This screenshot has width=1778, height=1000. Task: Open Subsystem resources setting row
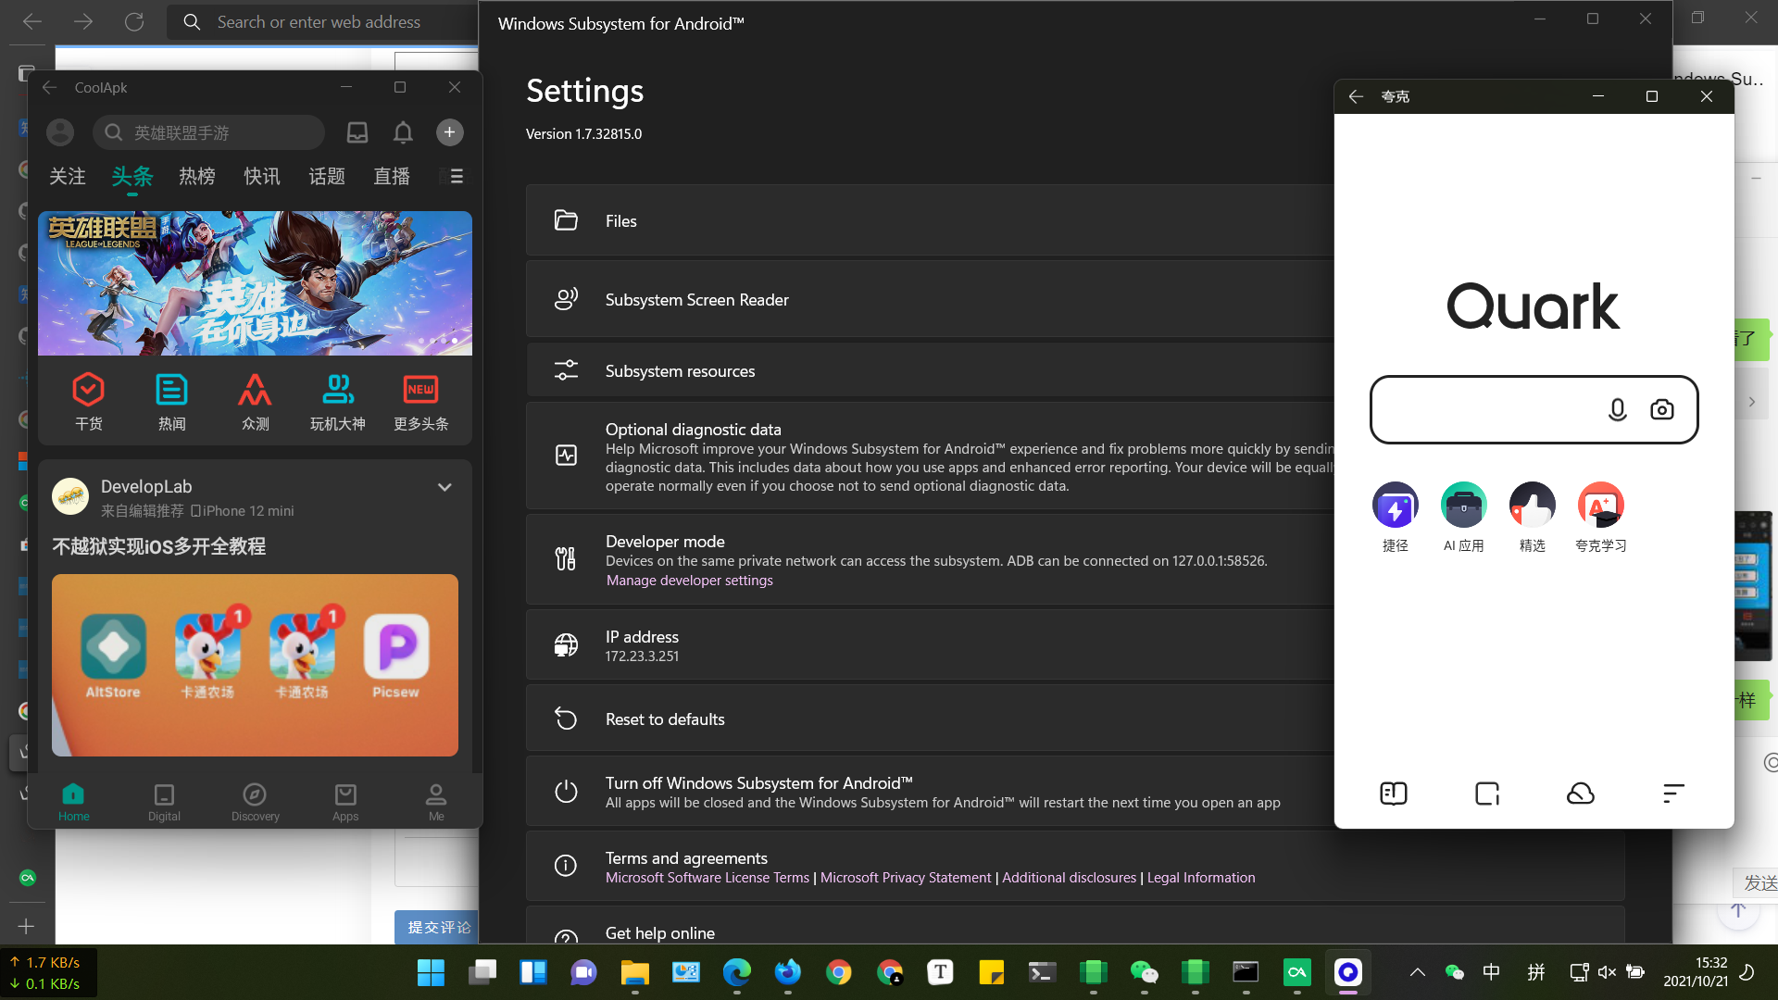[x=930, y=370]
